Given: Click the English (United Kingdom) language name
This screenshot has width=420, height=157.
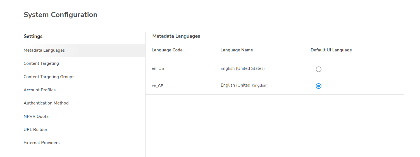Looking at the screenshot, I should pyautogui.click(x=245, y=85).
